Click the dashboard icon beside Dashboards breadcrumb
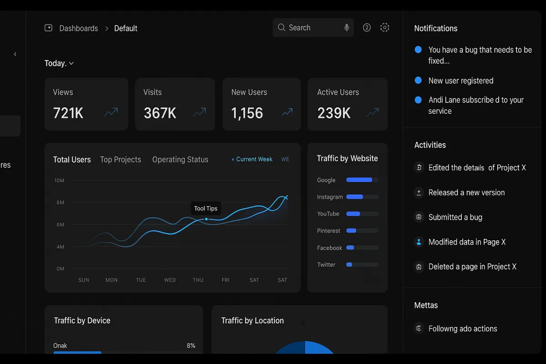The image size is (546, 364). pos(49,28)
